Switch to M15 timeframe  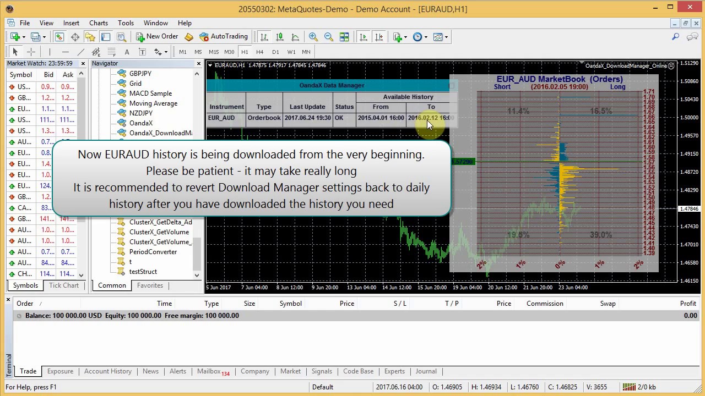[x=214, y=52]
